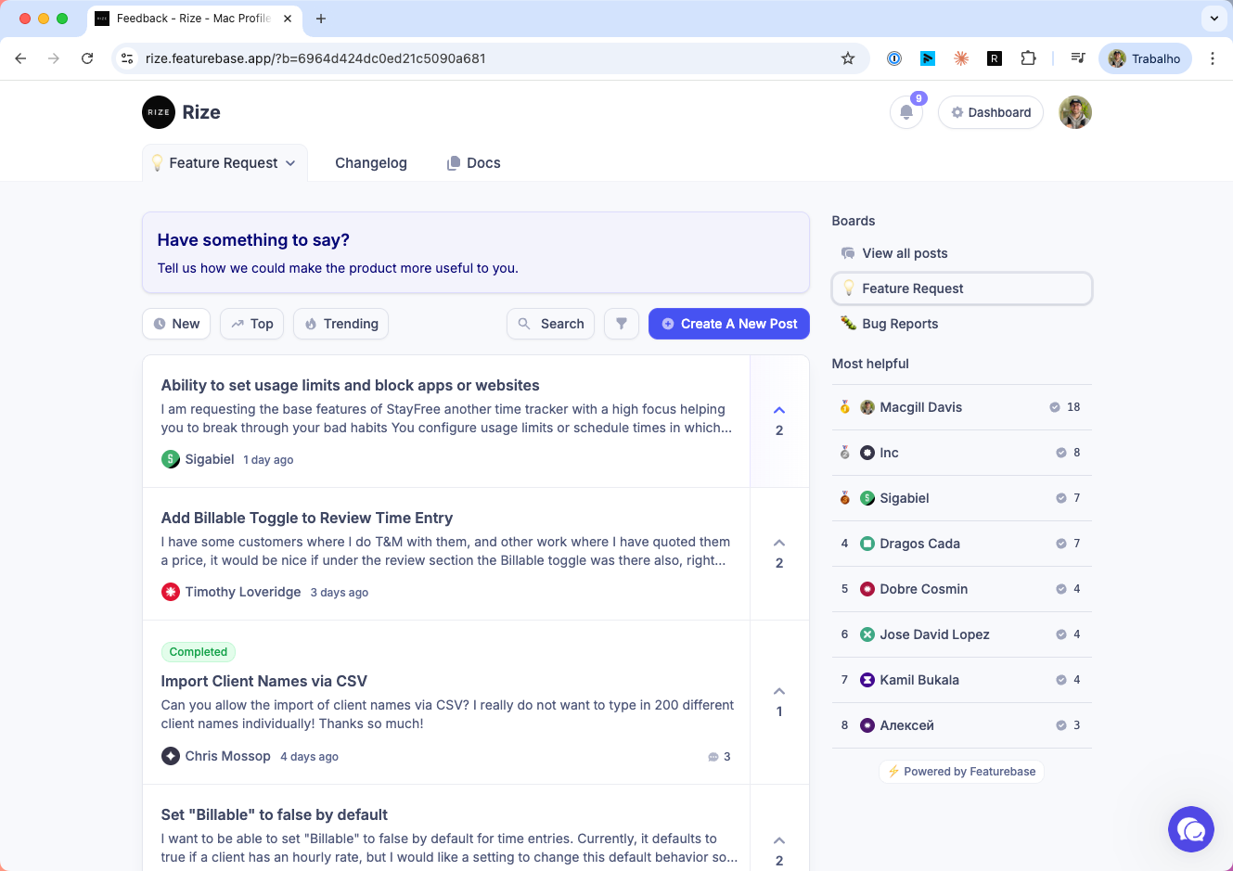Click the bug icon next to Bug Reports

(x=848, y=323)
